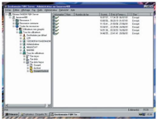Sort by the Soumis column header
Image resolution: width=157 pixels, height=119 pixels.
tap(105, 15)
